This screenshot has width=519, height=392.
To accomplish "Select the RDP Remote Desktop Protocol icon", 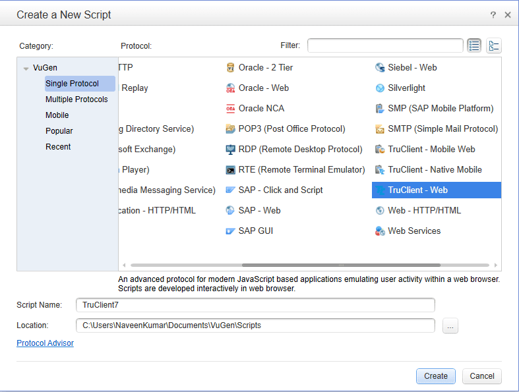I will (230, 150).
